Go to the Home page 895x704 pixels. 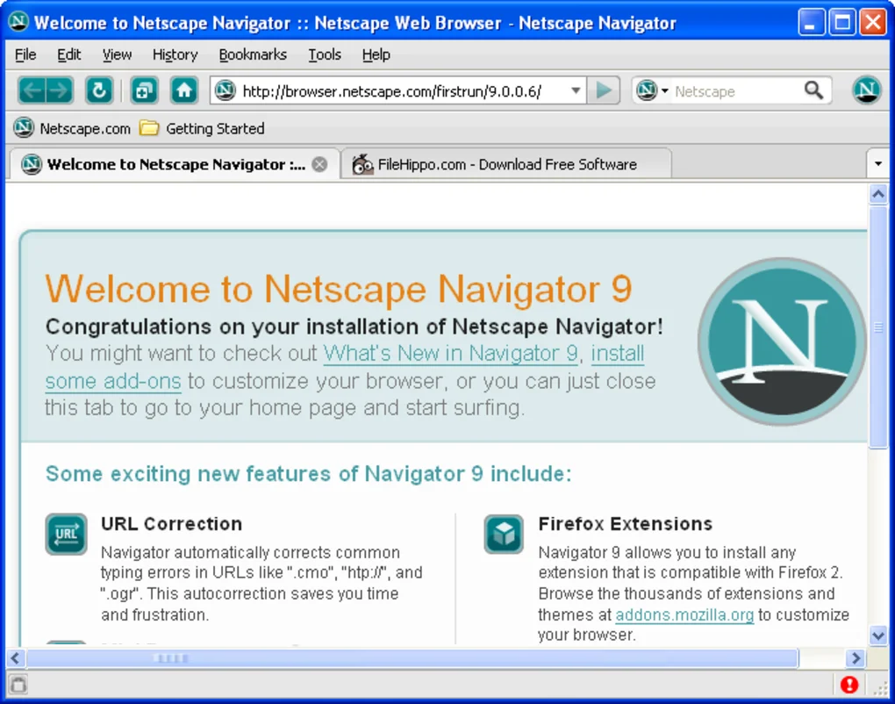(183, 90)
